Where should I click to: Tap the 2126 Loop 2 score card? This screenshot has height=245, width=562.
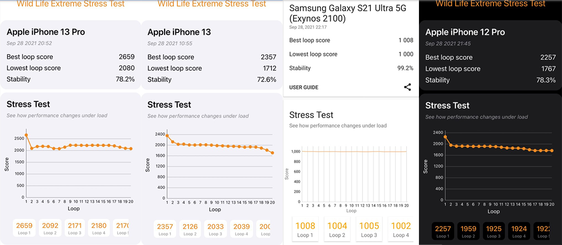click(190, 229)
